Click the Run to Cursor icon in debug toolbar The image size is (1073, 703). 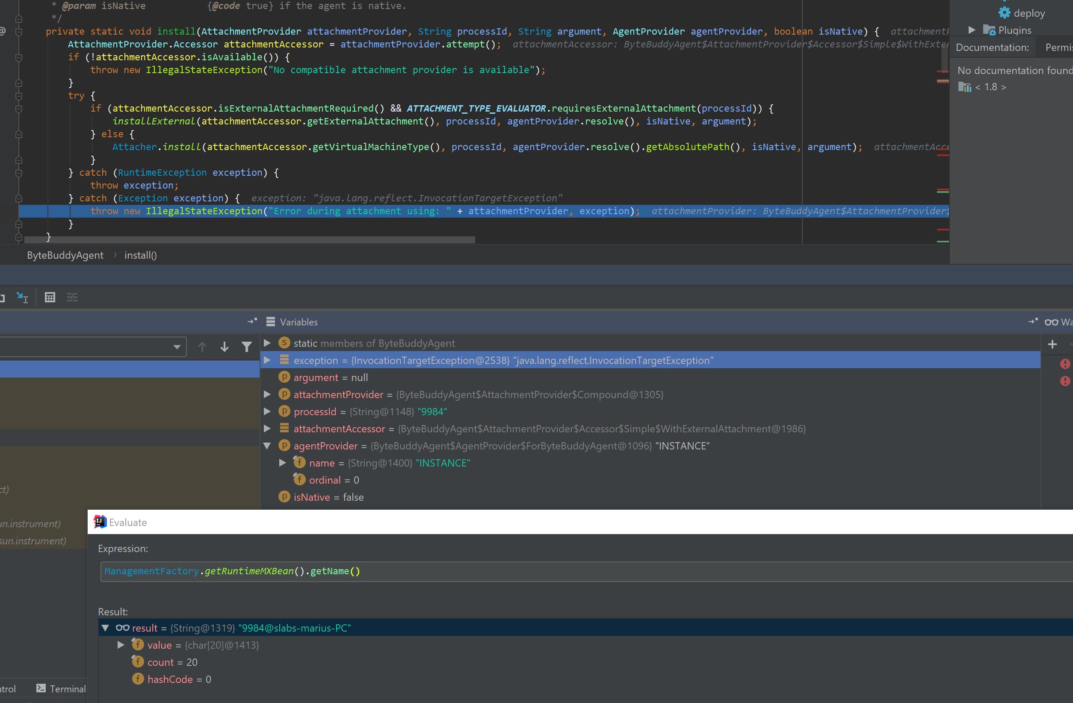(22, 297)
